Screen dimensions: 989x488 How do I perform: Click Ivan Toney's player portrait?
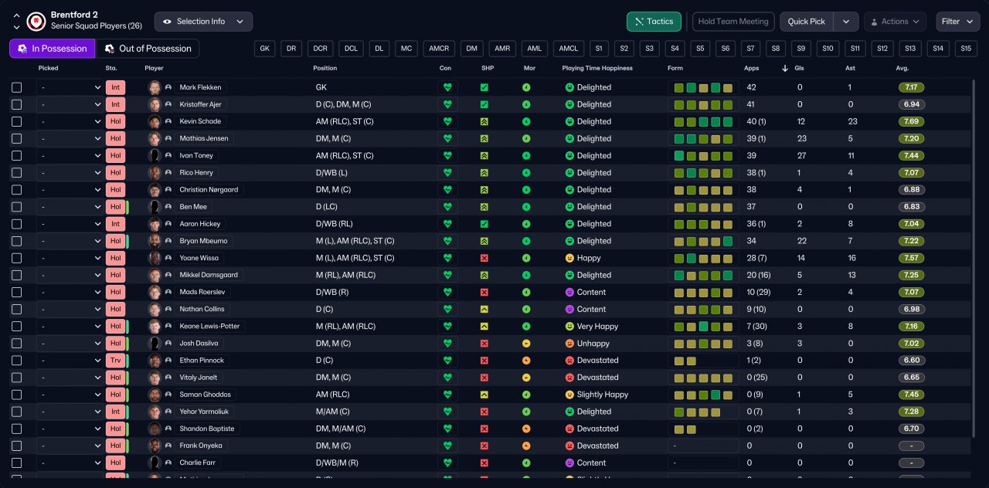[155, 156]
